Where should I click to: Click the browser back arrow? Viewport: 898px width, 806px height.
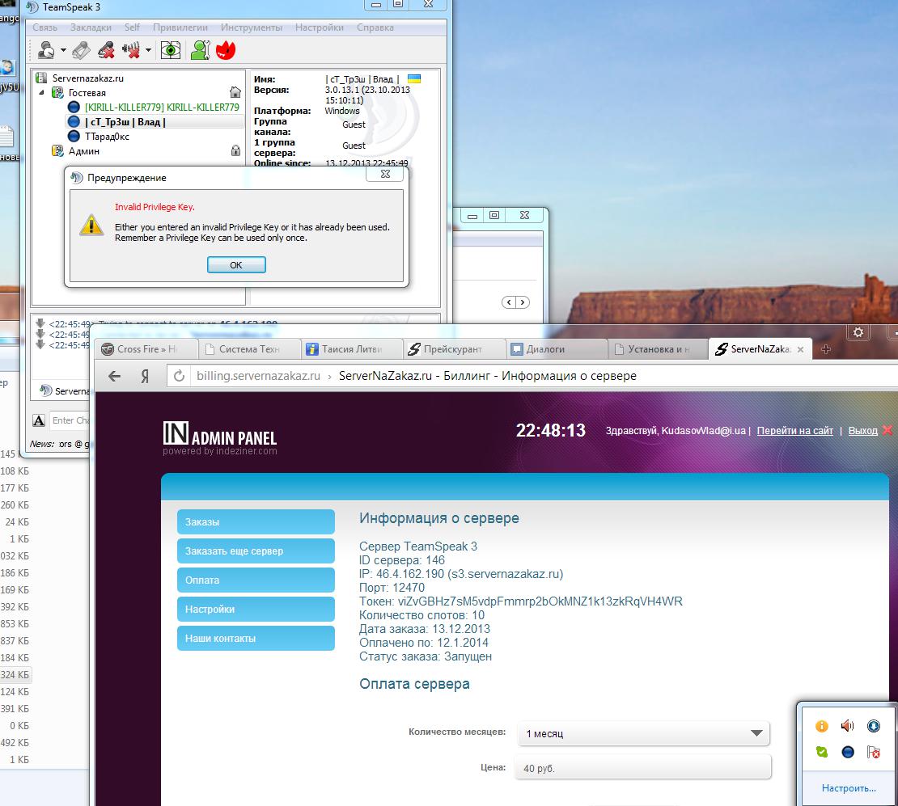click(x=115, y=376)
